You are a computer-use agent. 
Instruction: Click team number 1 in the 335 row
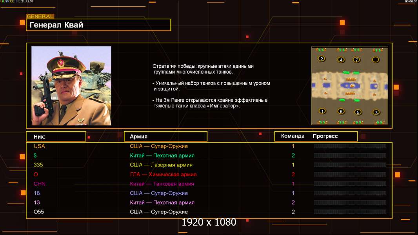pyautogui.click(x=293, y=165)
